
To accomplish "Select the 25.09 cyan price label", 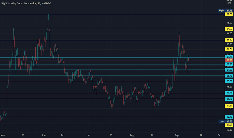I will click(x=229, y=81).
